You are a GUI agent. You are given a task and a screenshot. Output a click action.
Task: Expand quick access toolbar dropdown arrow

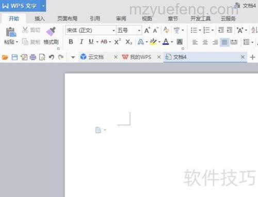pyautogui.click(x=73, y=57)
